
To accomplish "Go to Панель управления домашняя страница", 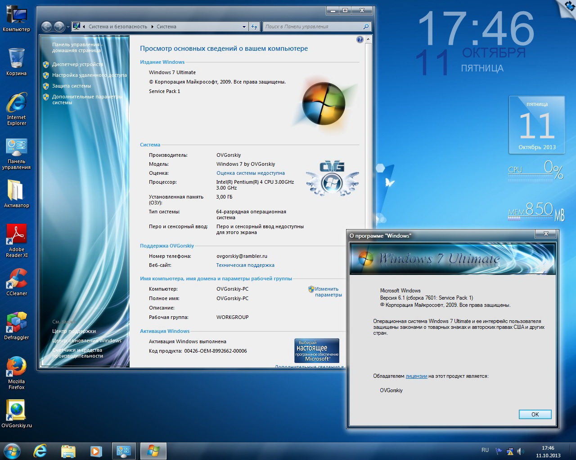I will (x=77, y=48).
